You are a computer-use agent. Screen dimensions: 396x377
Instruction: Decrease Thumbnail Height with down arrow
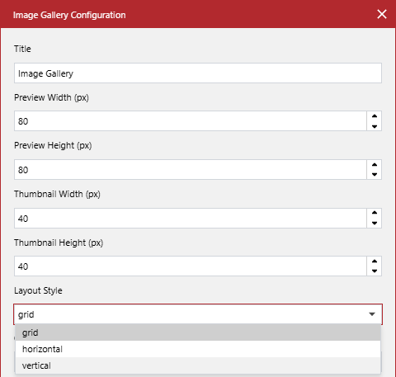click(x=375, y=271)
